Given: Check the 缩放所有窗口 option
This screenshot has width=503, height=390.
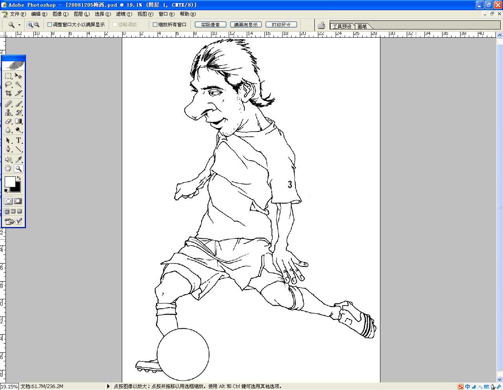Looking at the screenshot, I should tap(155, 25).
